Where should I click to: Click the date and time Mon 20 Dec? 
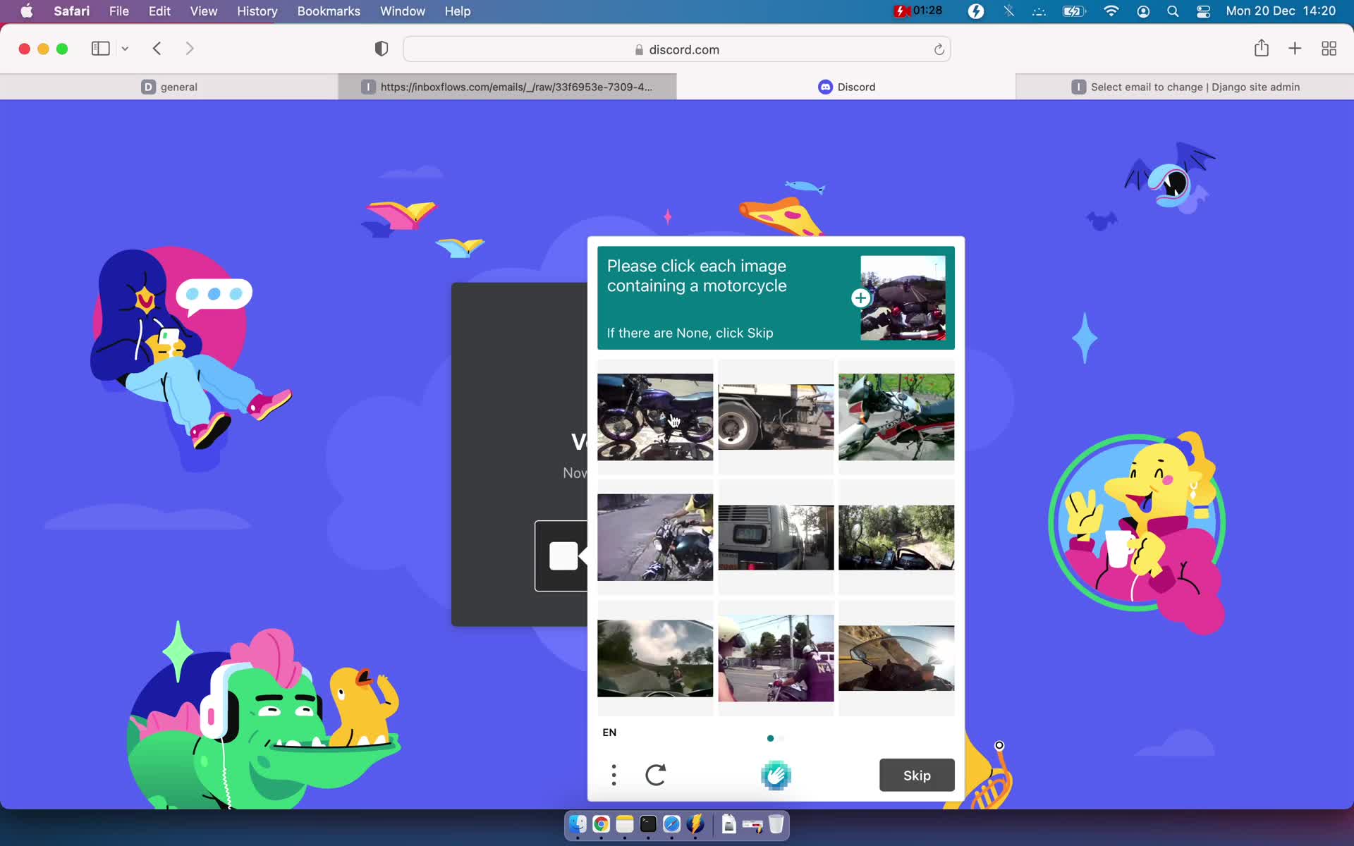pos(1281,11)
